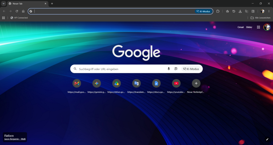This screenshot has width=273, height=145.
Task: Open the Google account avatar on page
Action: pyautogui.click(x=267, y=27)
